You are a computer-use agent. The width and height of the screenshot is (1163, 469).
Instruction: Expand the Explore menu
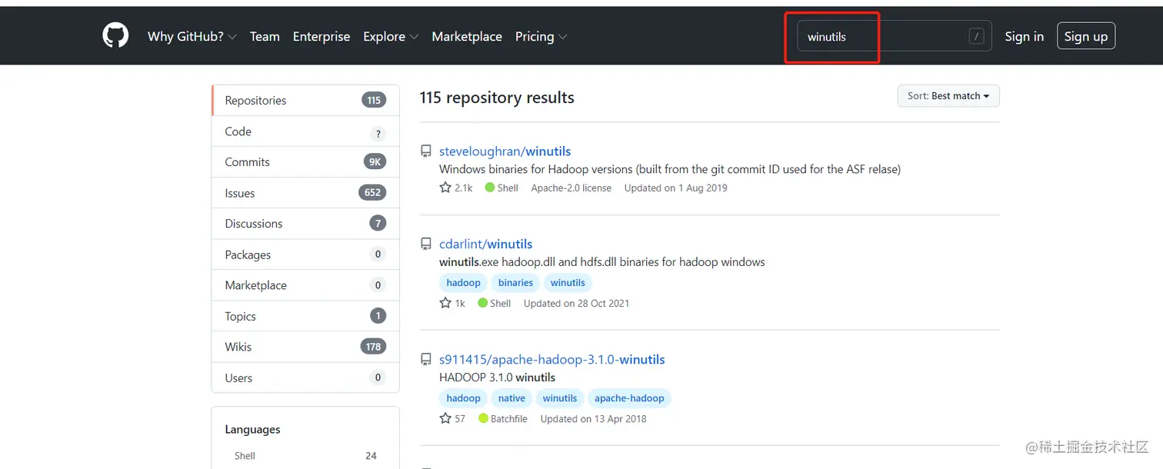[x=391, y=36]
